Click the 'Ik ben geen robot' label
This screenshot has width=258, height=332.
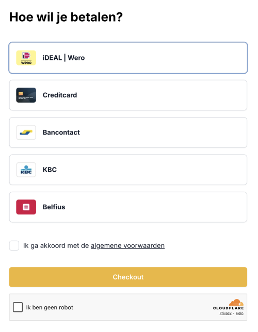[50, 307]
